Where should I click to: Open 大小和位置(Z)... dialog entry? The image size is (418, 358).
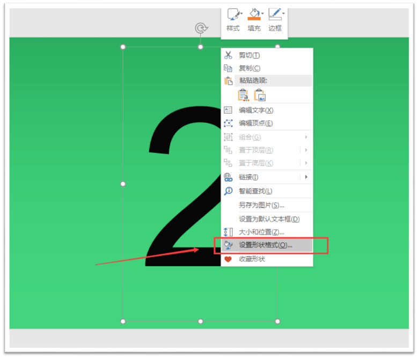[267, 232]
